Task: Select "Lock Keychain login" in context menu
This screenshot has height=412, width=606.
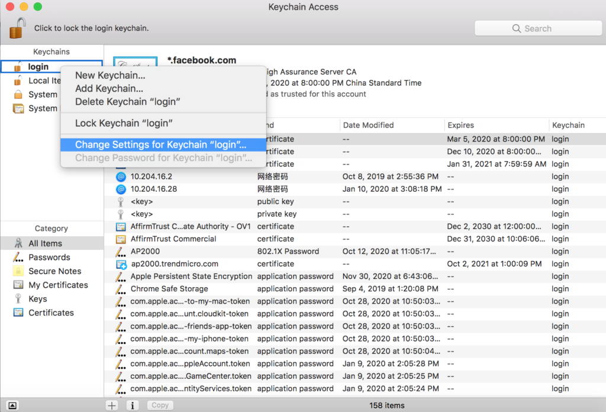Action: (x=124, y=123)
